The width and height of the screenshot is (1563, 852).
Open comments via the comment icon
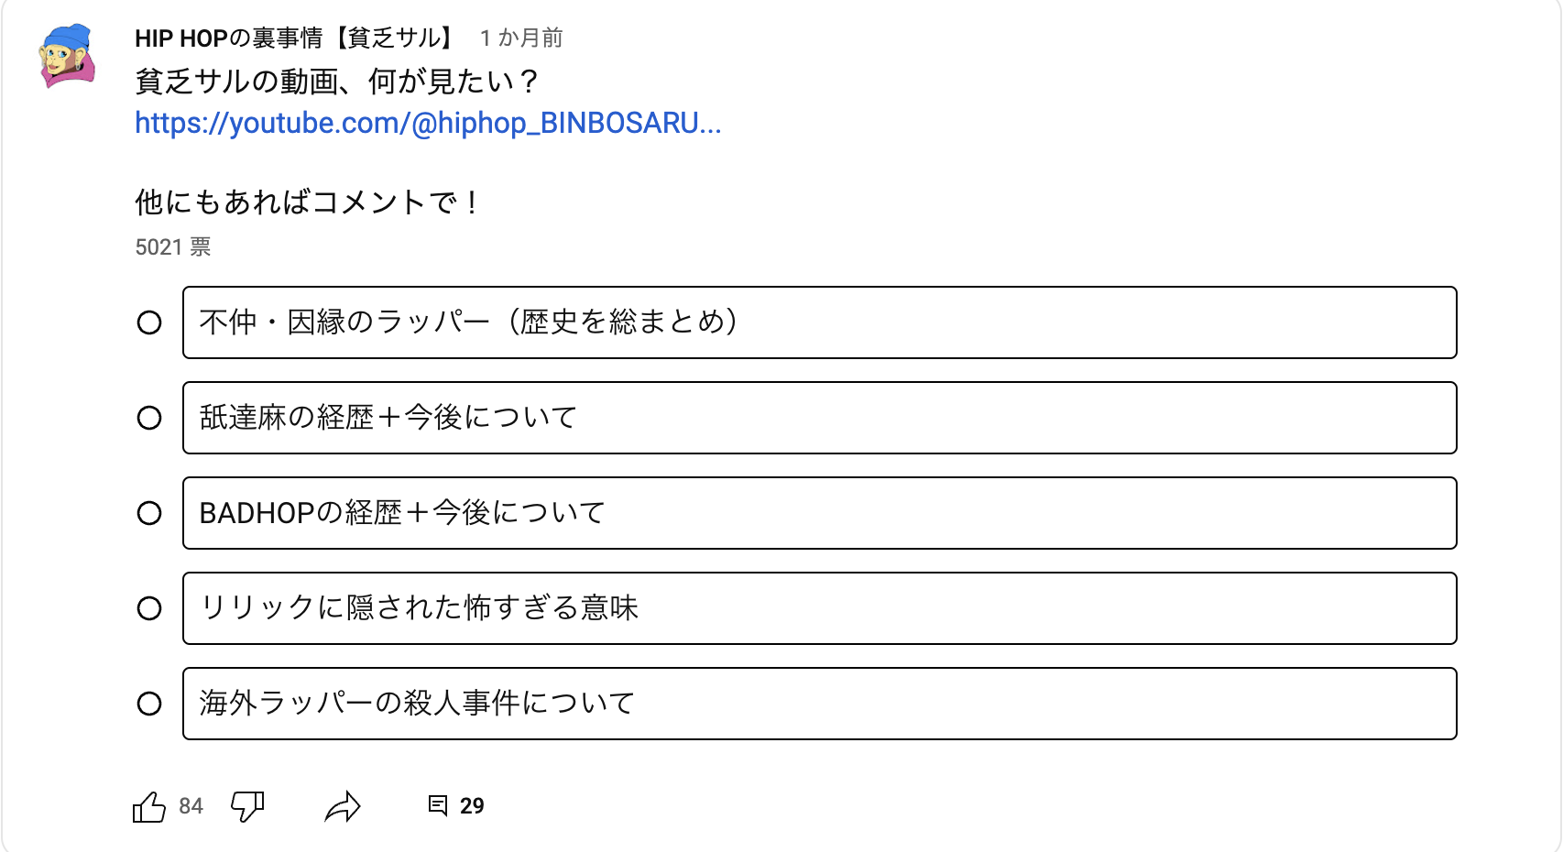coord(438,805)
